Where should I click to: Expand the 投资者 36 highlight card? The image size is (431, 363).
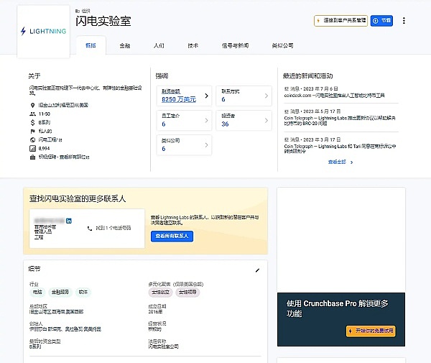click(267, 120)
